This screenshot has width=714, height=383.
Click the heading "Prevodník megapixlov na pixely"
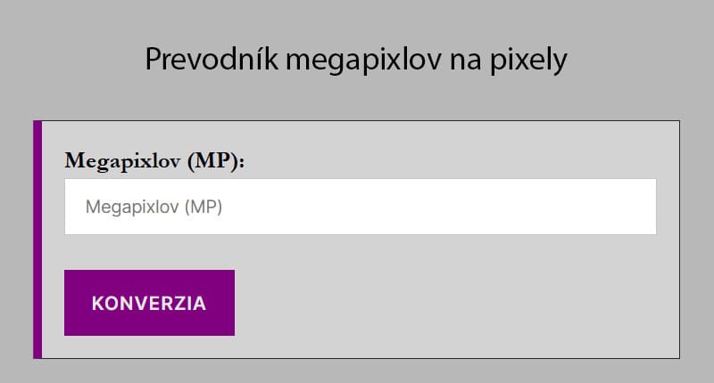pos(355,60)
